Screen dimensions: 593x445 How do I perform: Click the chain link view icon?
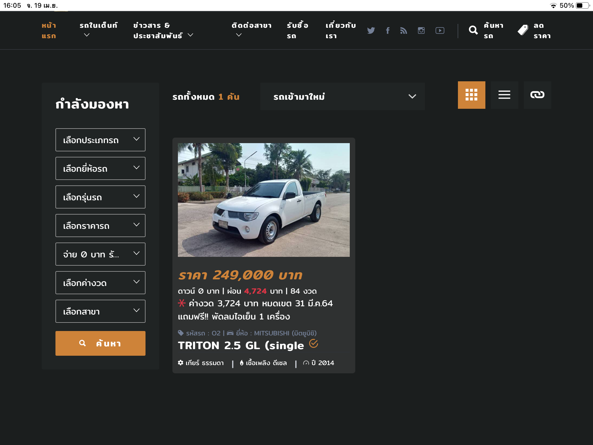click(x=537, y=95)
